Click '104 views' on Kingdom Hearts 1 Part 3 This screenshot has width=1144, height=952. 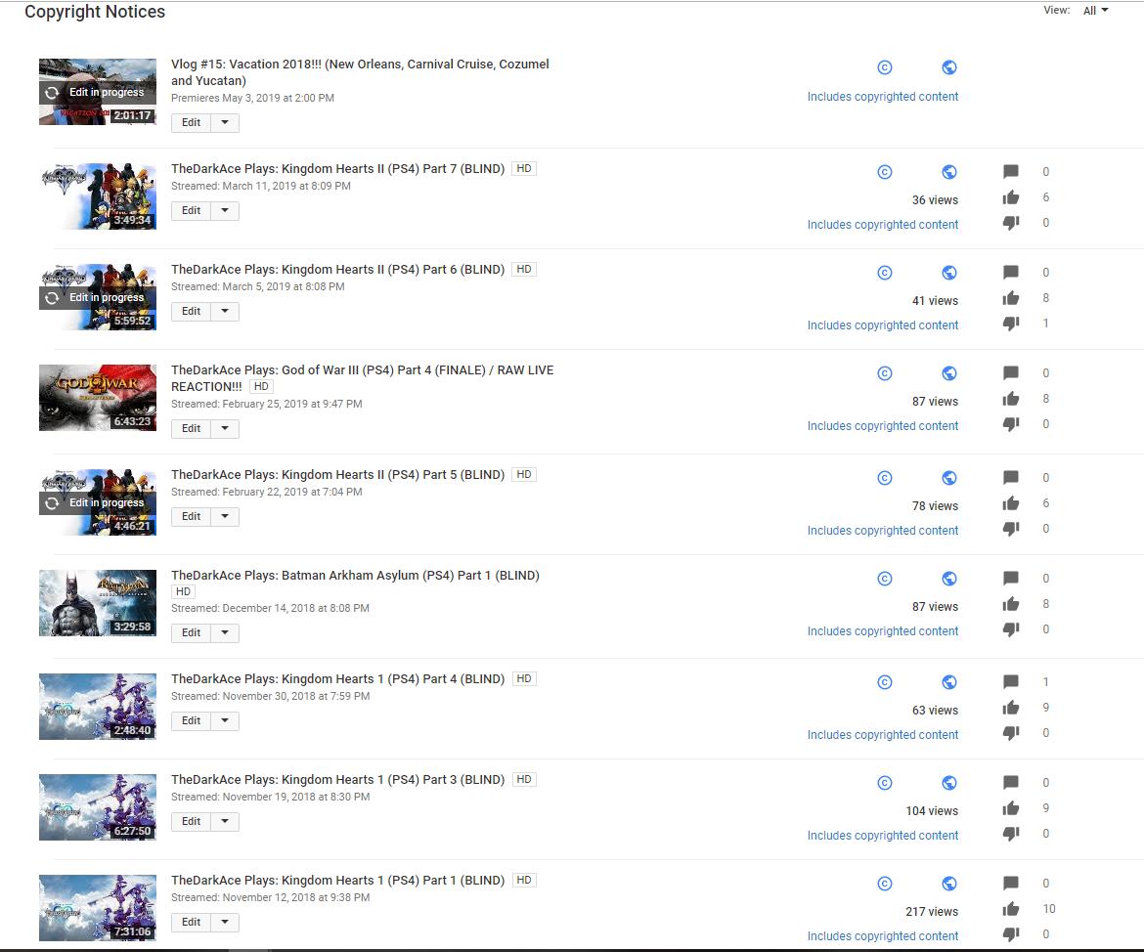pyautogui.click(x=932, y=811)
